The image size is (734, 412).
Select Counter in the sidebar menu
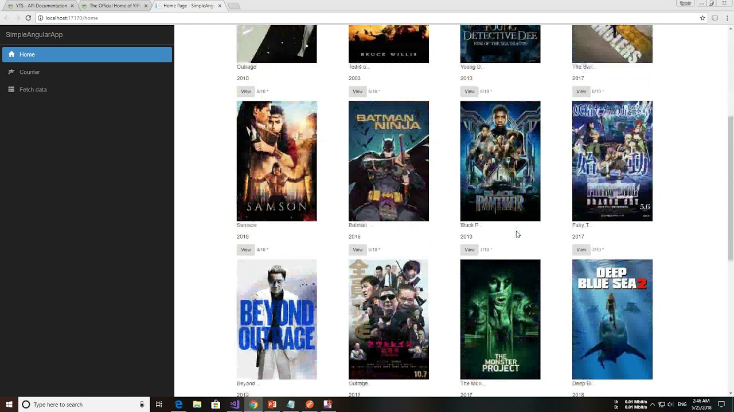[x=87, y=72]
